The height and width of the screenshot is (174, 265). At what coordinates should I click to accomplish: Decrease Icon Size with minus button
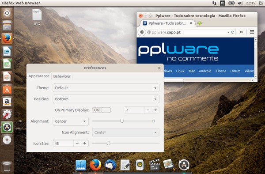click(77, 144)
